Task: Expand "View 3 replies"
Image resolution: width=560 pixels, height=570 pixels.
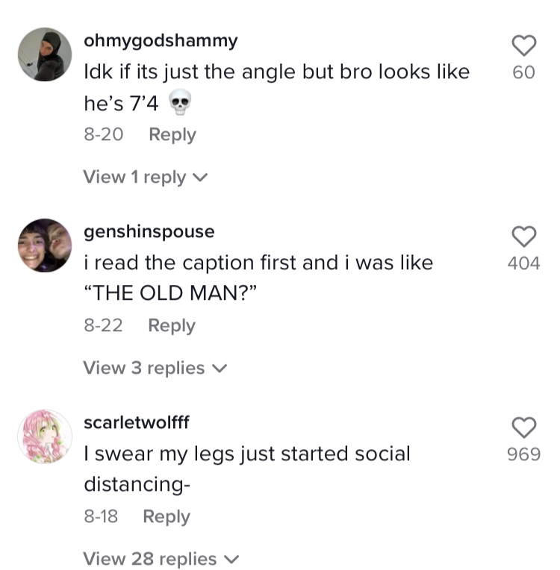Action: [x=155, y=368]
